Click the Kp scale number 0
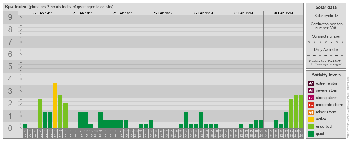The image size is (349, 141). pos(10,128)
